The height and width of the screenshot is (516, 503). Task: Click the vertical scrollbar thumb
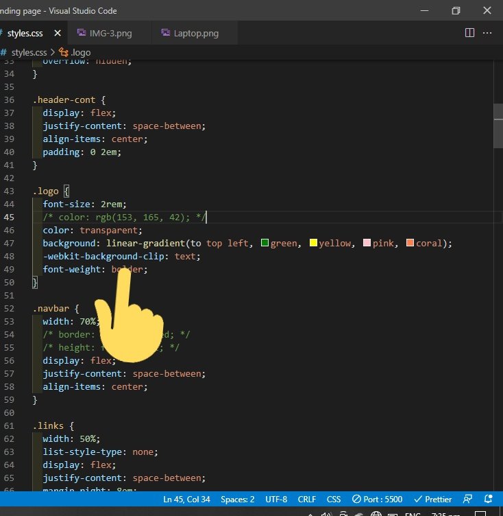coord(498,126)
